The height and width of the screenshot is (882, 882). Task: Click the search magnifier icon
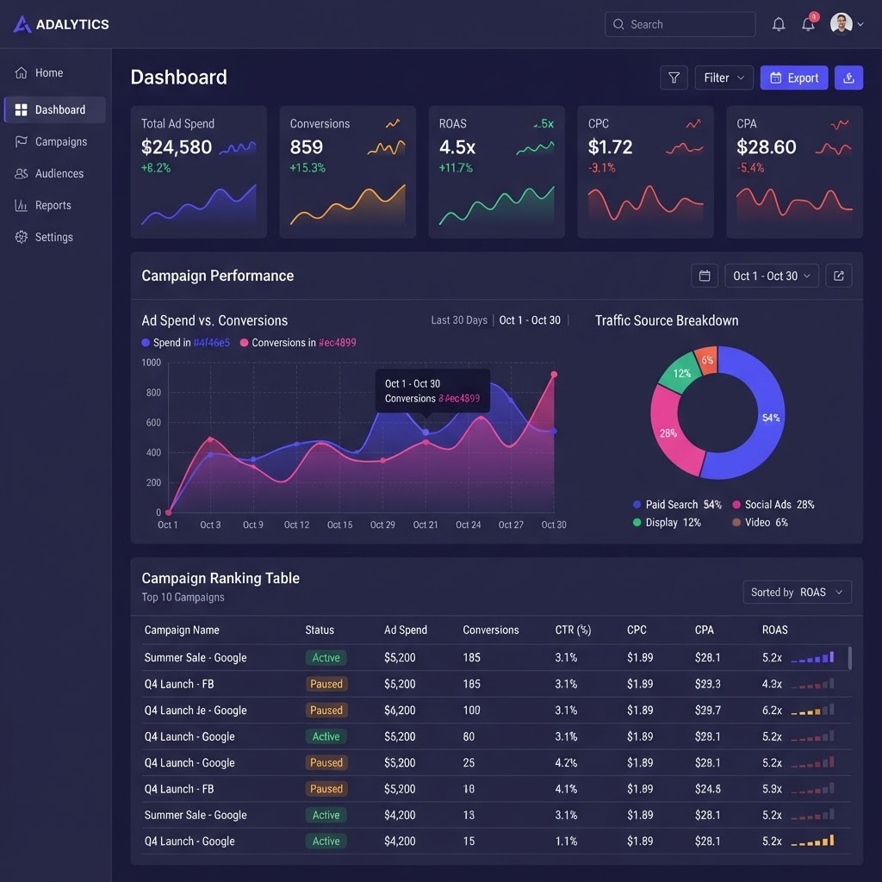pos(618,24)
